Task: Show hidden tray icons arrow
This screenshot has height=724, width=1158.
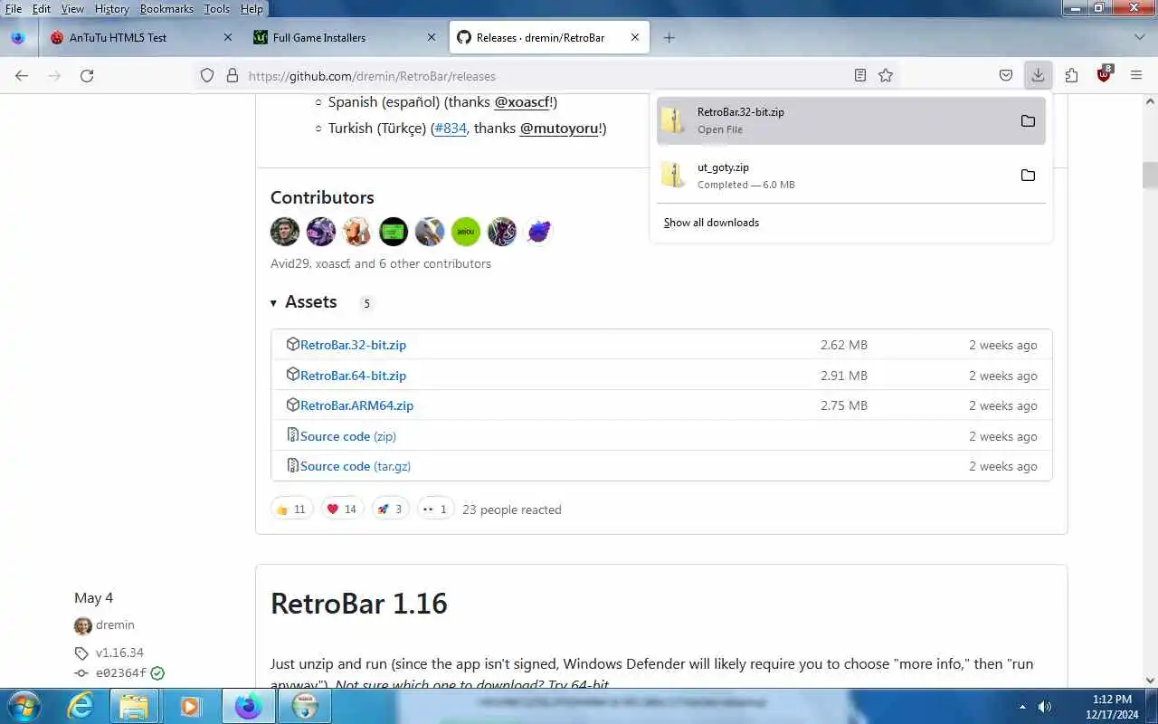Action: coord(1022,706)
